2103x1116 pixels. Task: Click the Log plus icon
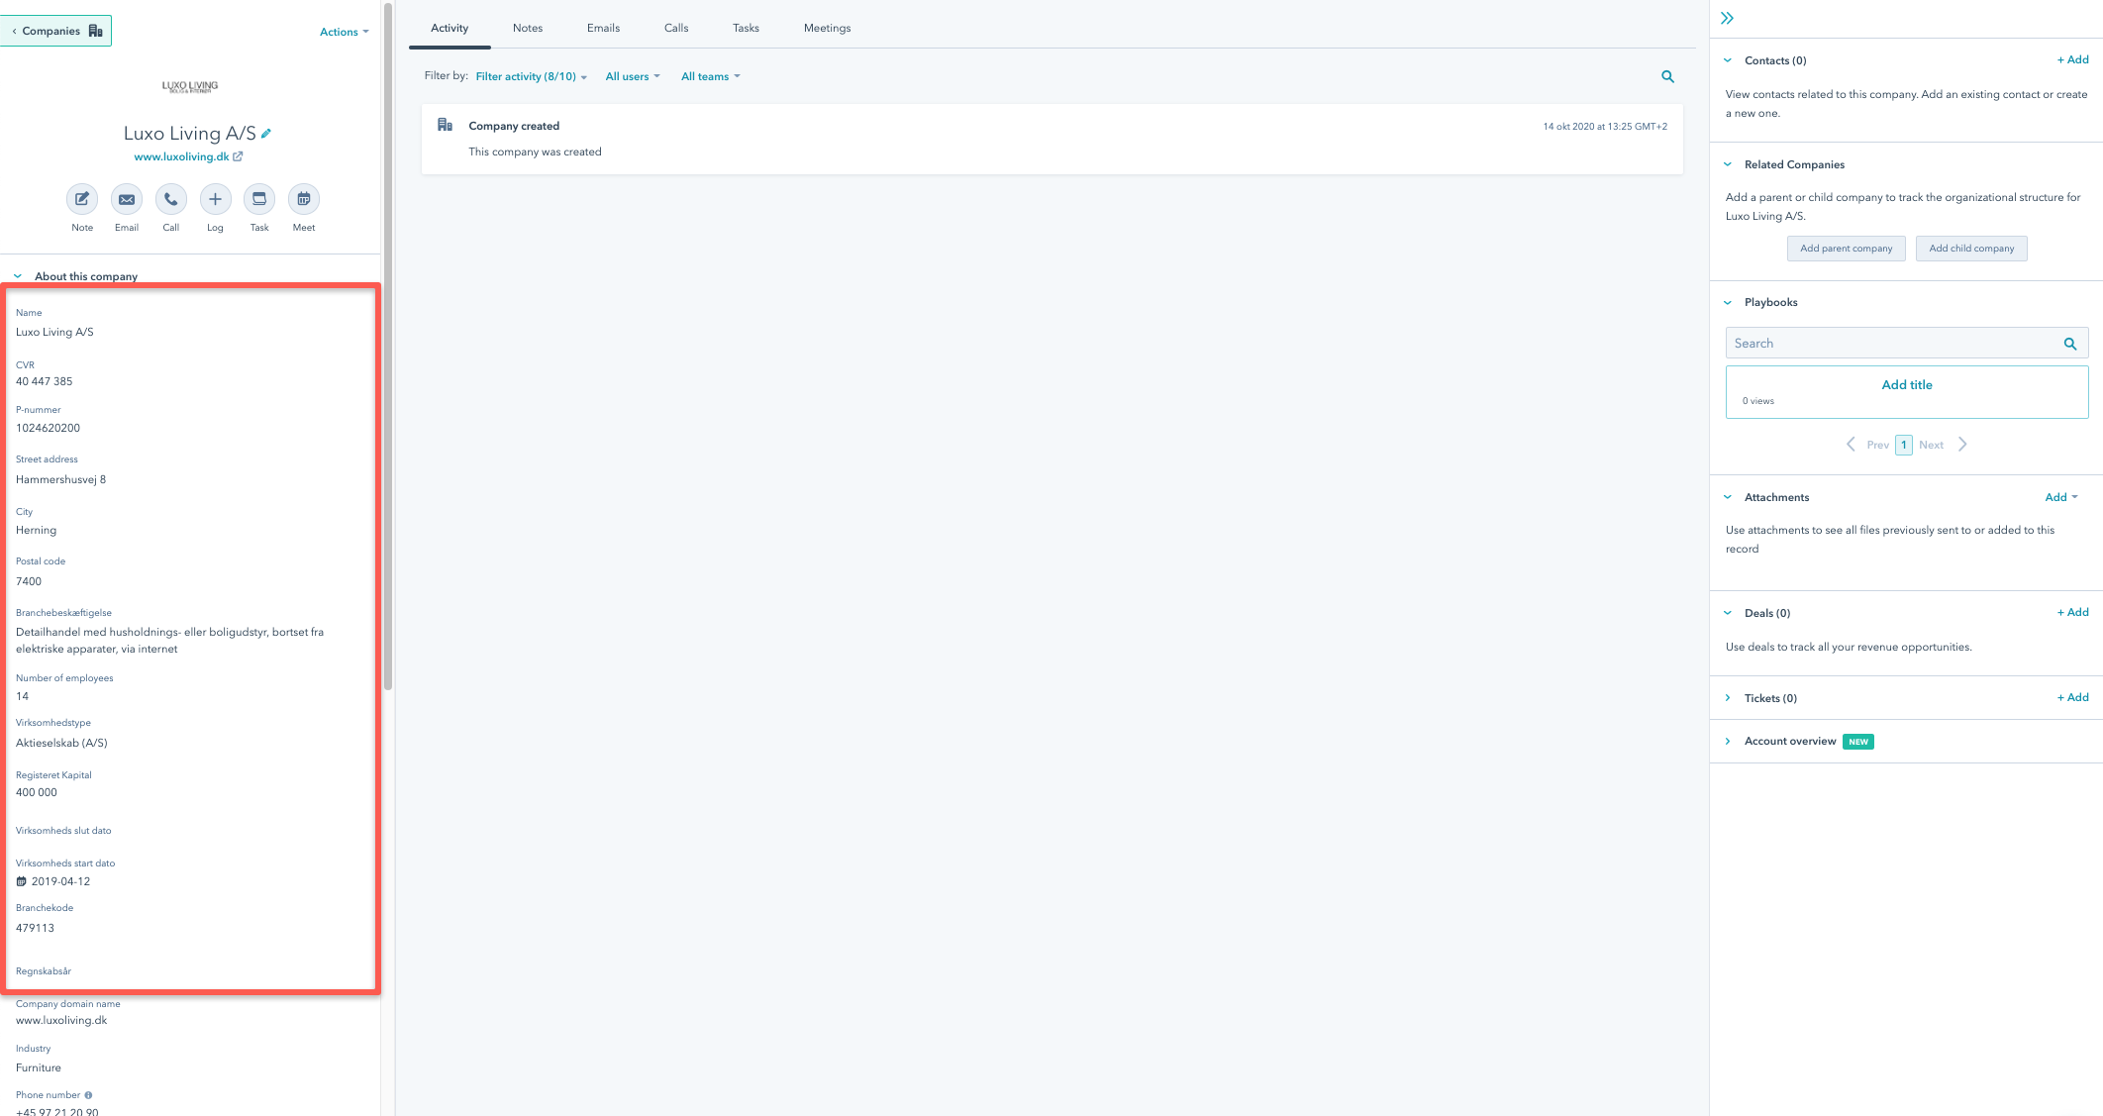(x=215, y=199)
